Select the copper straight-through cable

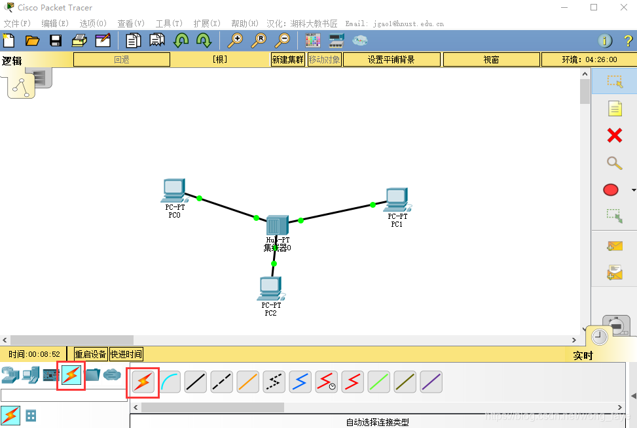click(x=195, y=382)
